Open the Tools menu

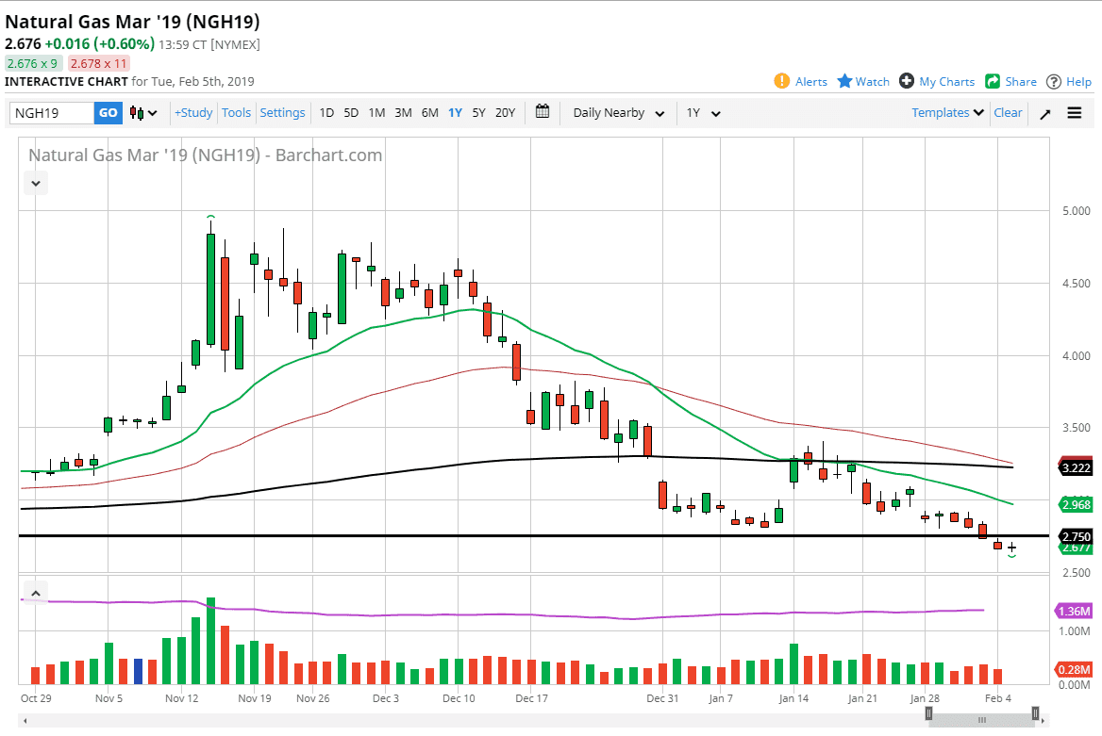click(x=236, y=113)
